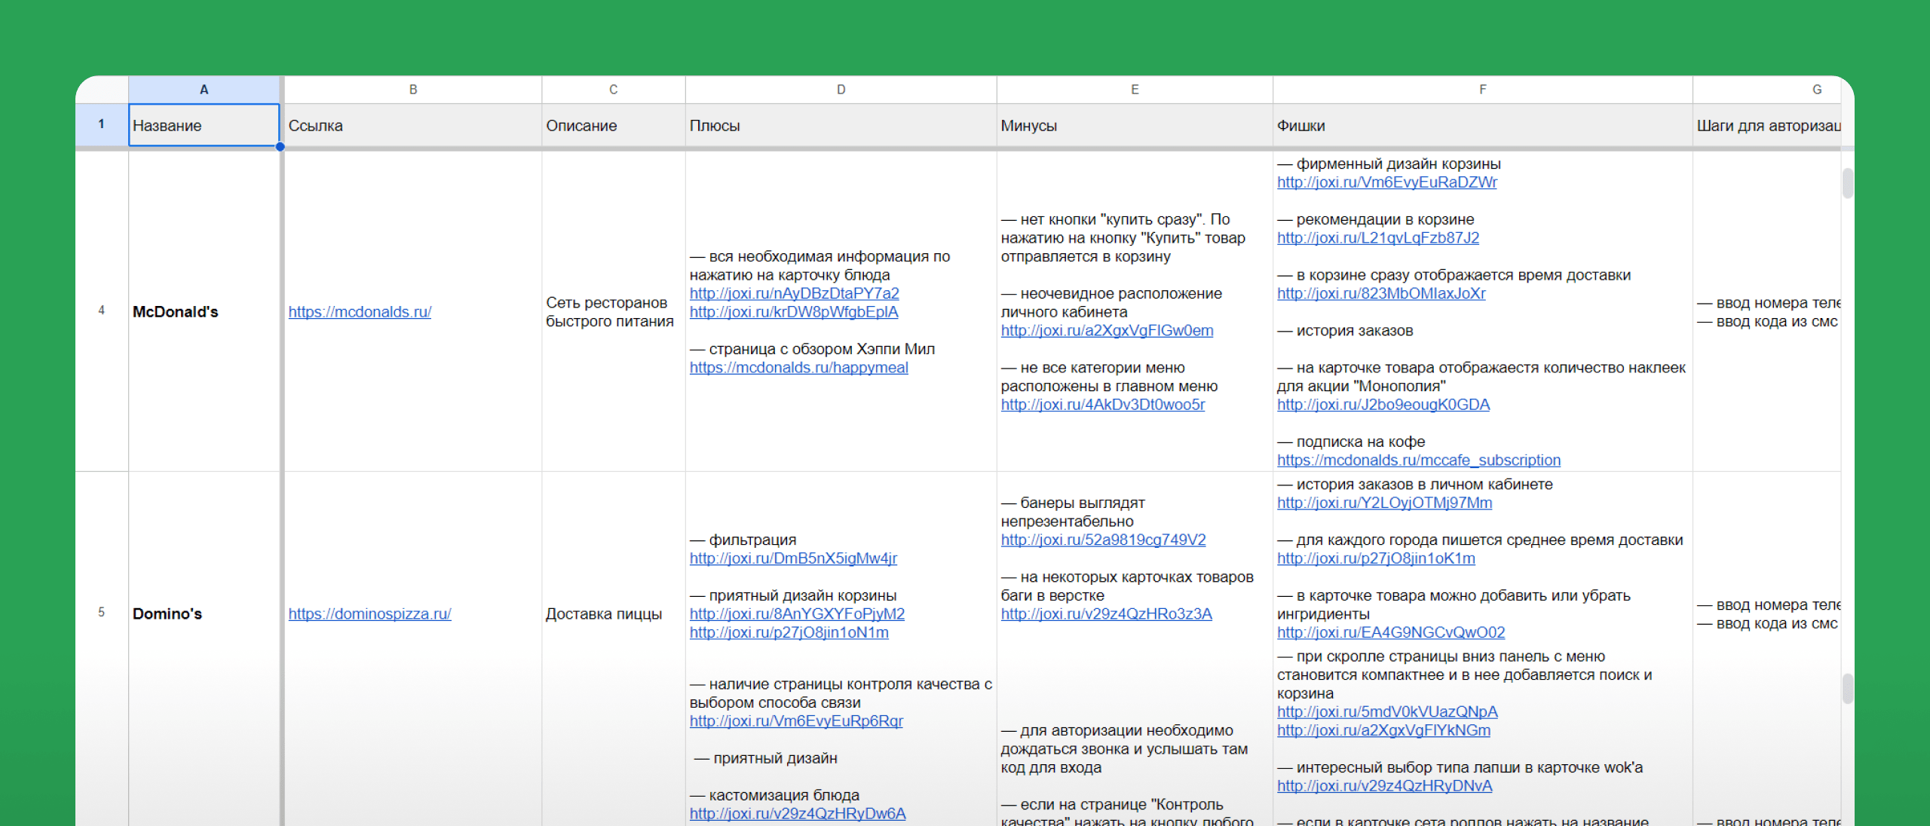
Task: Select the 'Доставка пиццы' cell
Action: pos(613,613)
